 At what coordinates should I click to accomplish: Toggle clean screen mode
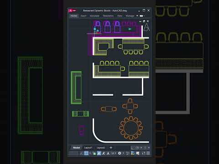click(x=143, y=153)
